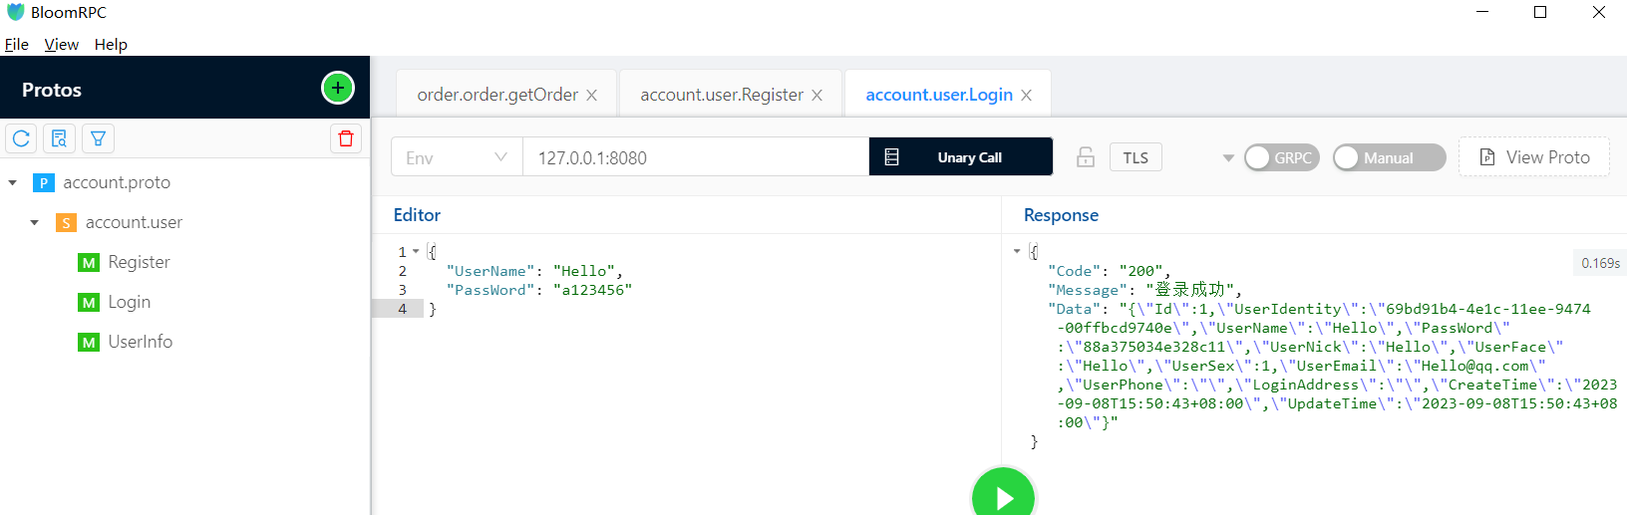Close the order.order.getOrder tab
The height and width of the screenshot is (515, 1627).
(x=591, y=95)
